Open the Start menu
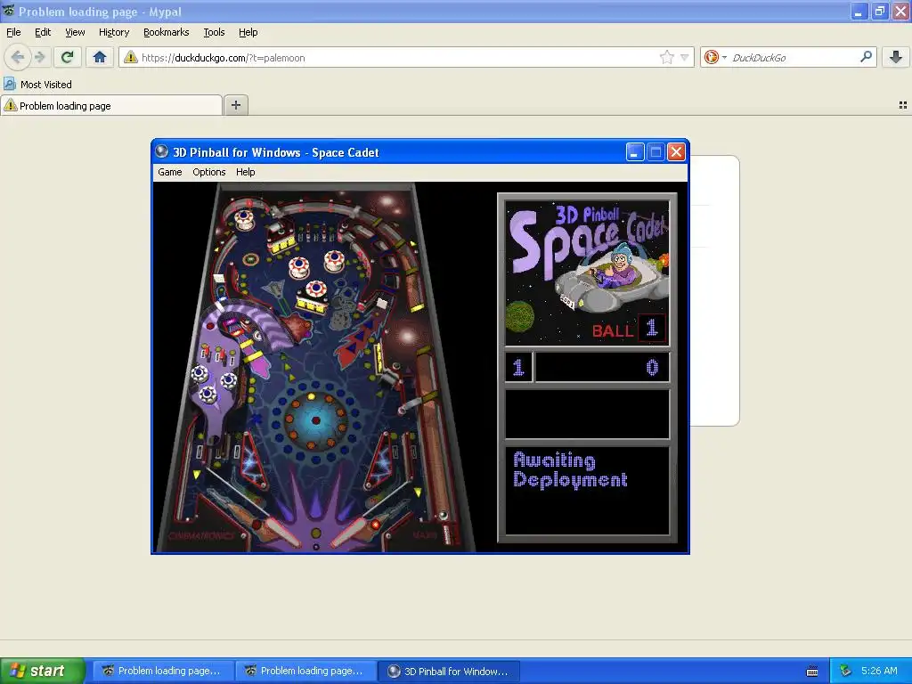The image size is (912, 684). coord(42,671)
